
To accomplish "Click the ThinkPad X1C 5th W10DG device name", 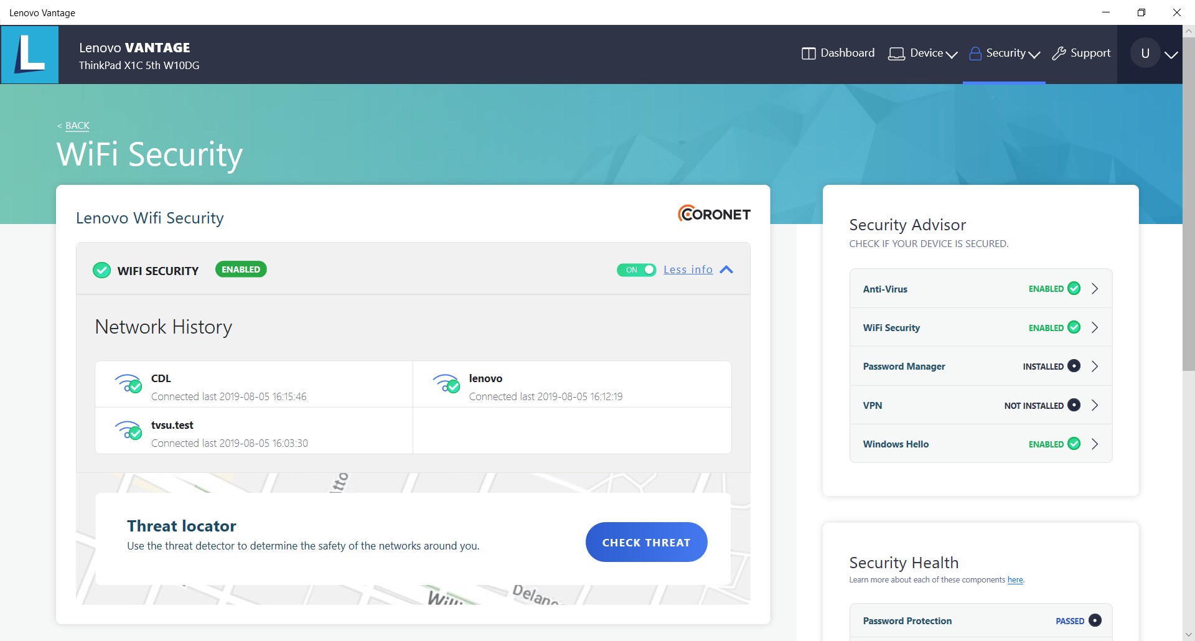I will [139, 65].
